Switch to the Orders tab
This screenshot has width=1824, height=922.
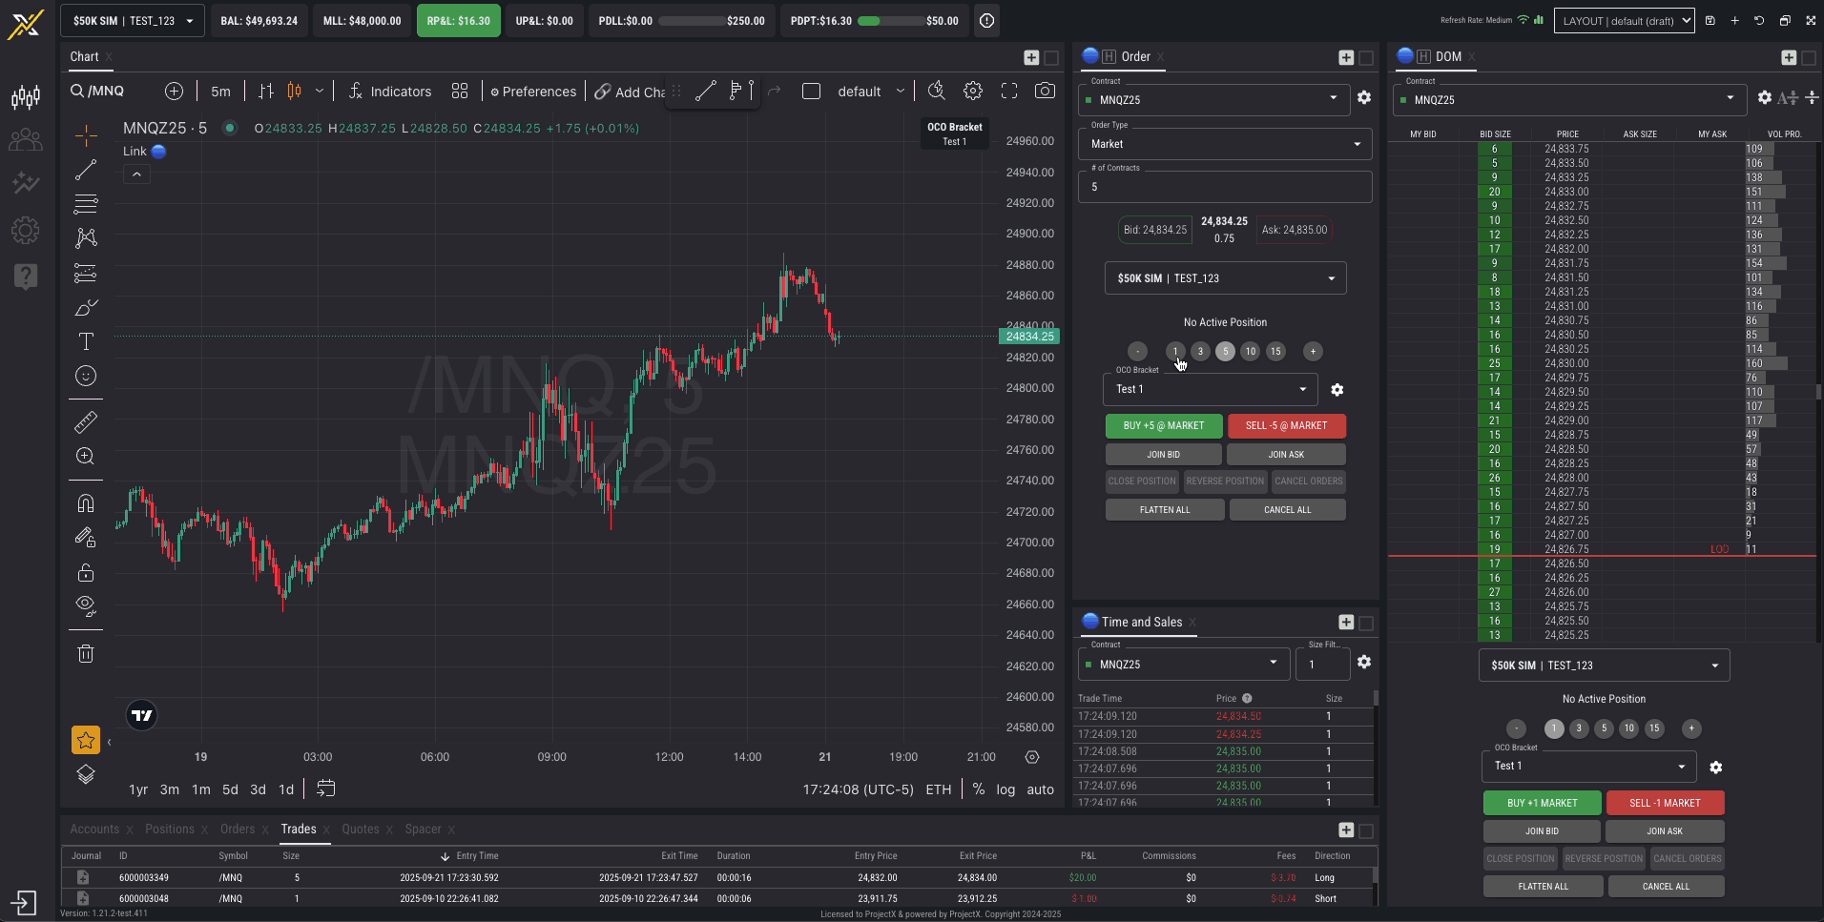pos(238,830)
